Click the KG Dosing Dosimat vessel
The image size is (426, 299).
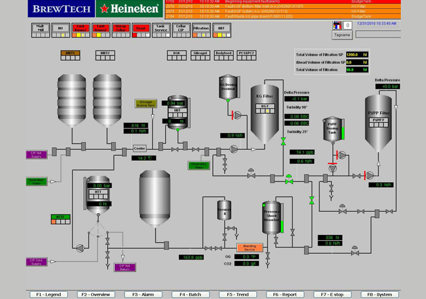[x=228, y=87]
